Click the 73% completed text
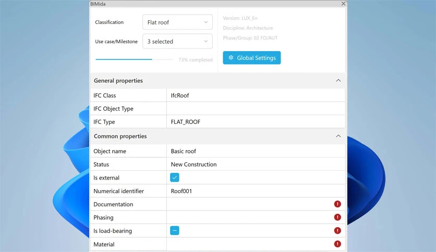Image resolution: width=436 pixels, height=252 pixels. pos(196,60)
